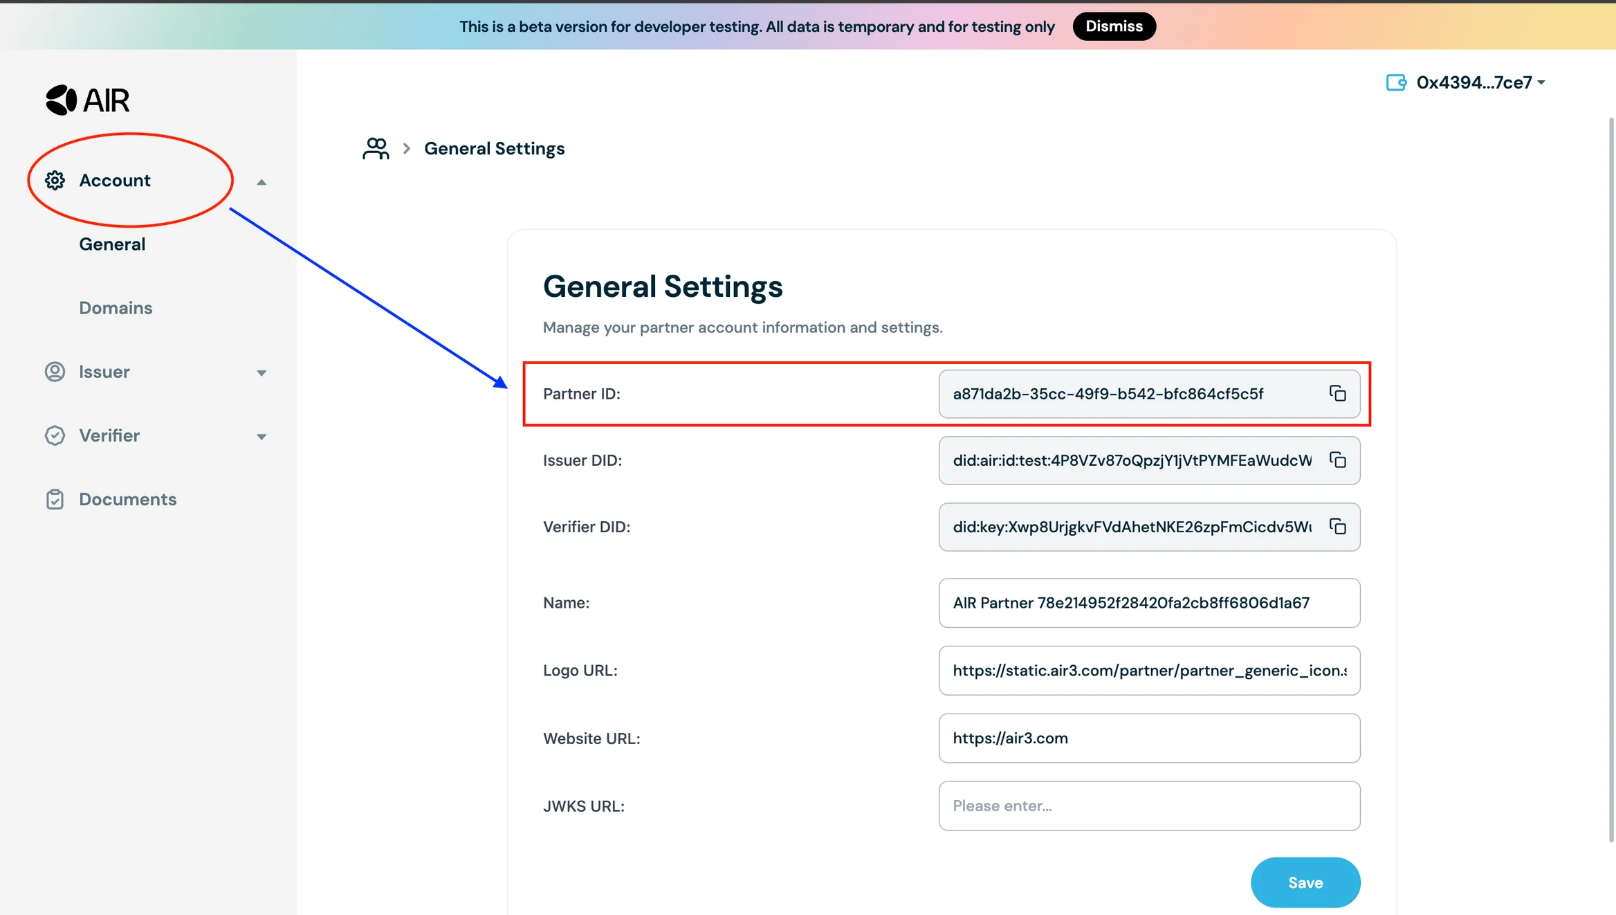
Task: Click the Account gear icon
Action: pyautogui.click(x=55, y=181)
